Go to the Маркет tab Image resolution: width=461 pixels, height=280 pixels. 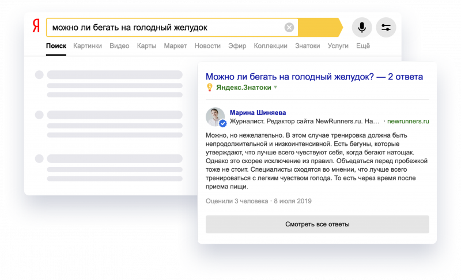175,46
